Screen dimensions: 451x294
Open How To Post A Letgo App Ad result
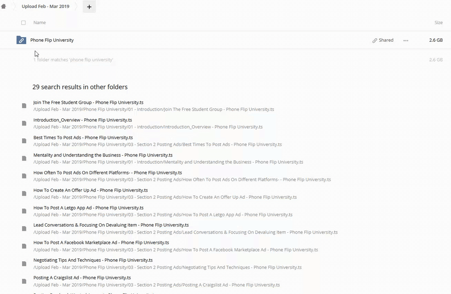[88, 208]
